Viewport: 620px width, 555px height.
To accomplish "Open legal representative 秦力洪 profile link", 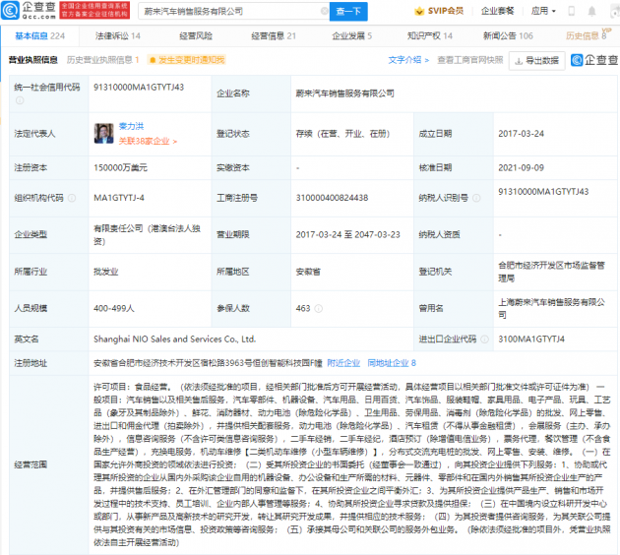I will point(131,126).
